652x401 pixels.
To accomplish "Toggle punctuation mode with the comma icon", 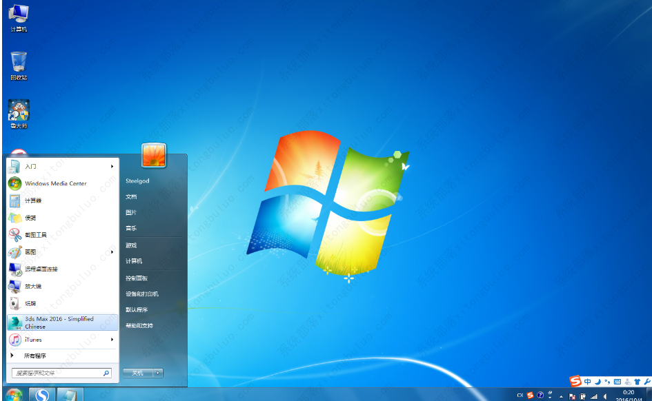I will [x=606, y=381].
